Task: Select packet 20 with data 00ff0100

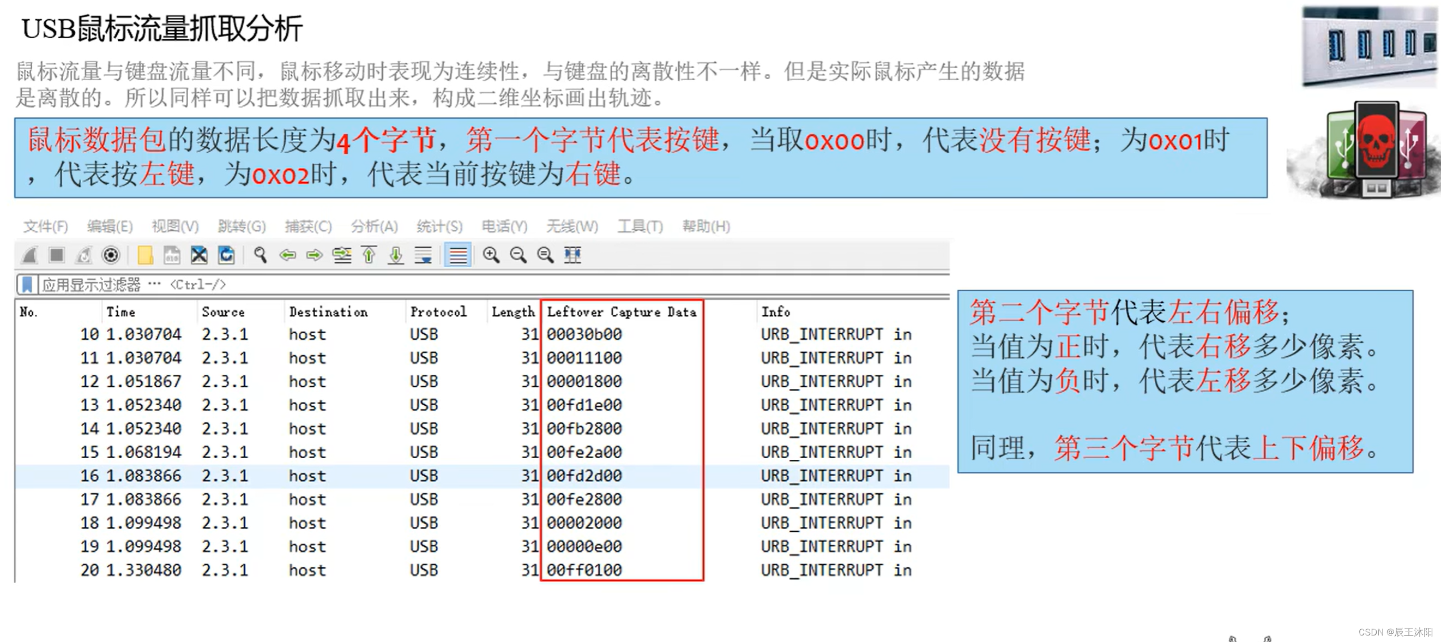Action: point(482,571)
